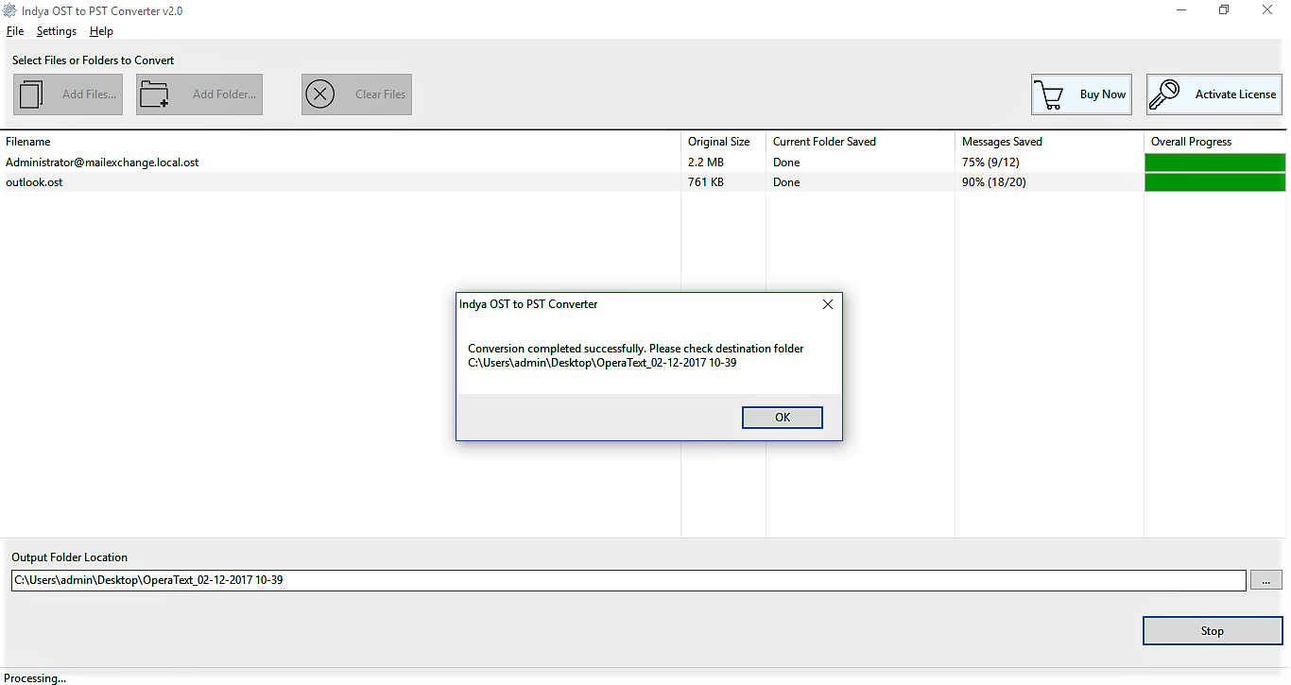Click the app gear icon in title bar
1291x685 pixels.
pyautogui.click(x=10, y=10)
